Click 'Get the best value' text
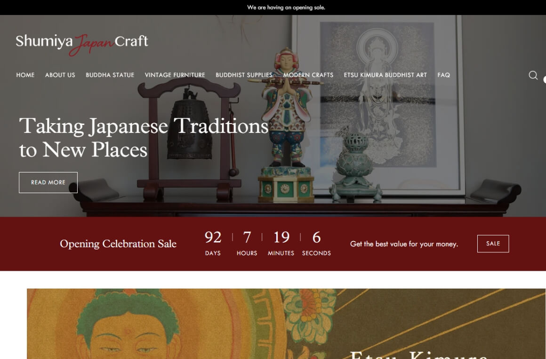This screenshot has height=359, width=546. click(404, 244)
